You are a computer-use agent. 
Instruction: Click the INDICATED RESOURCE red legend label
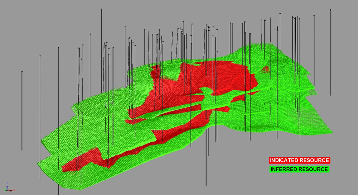click(x=299, y=160)
